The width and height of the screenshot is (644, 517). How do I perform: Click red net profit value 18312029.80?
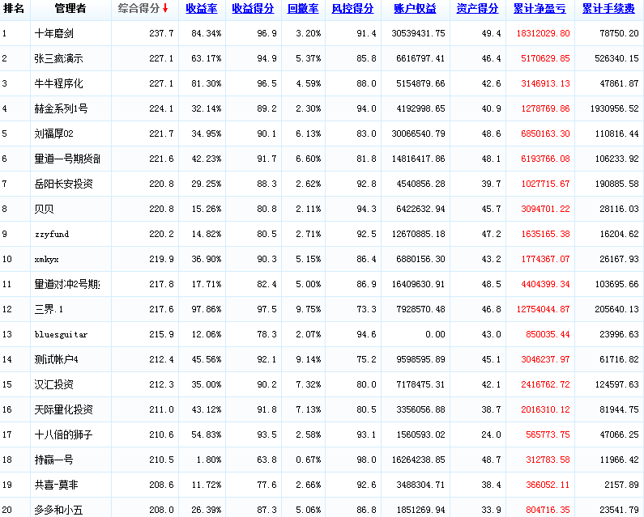[542, 33]
